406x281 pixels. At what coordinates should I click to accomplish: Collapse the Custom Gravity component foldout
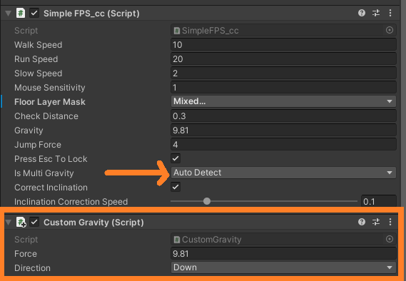click(x=9, y=222)
